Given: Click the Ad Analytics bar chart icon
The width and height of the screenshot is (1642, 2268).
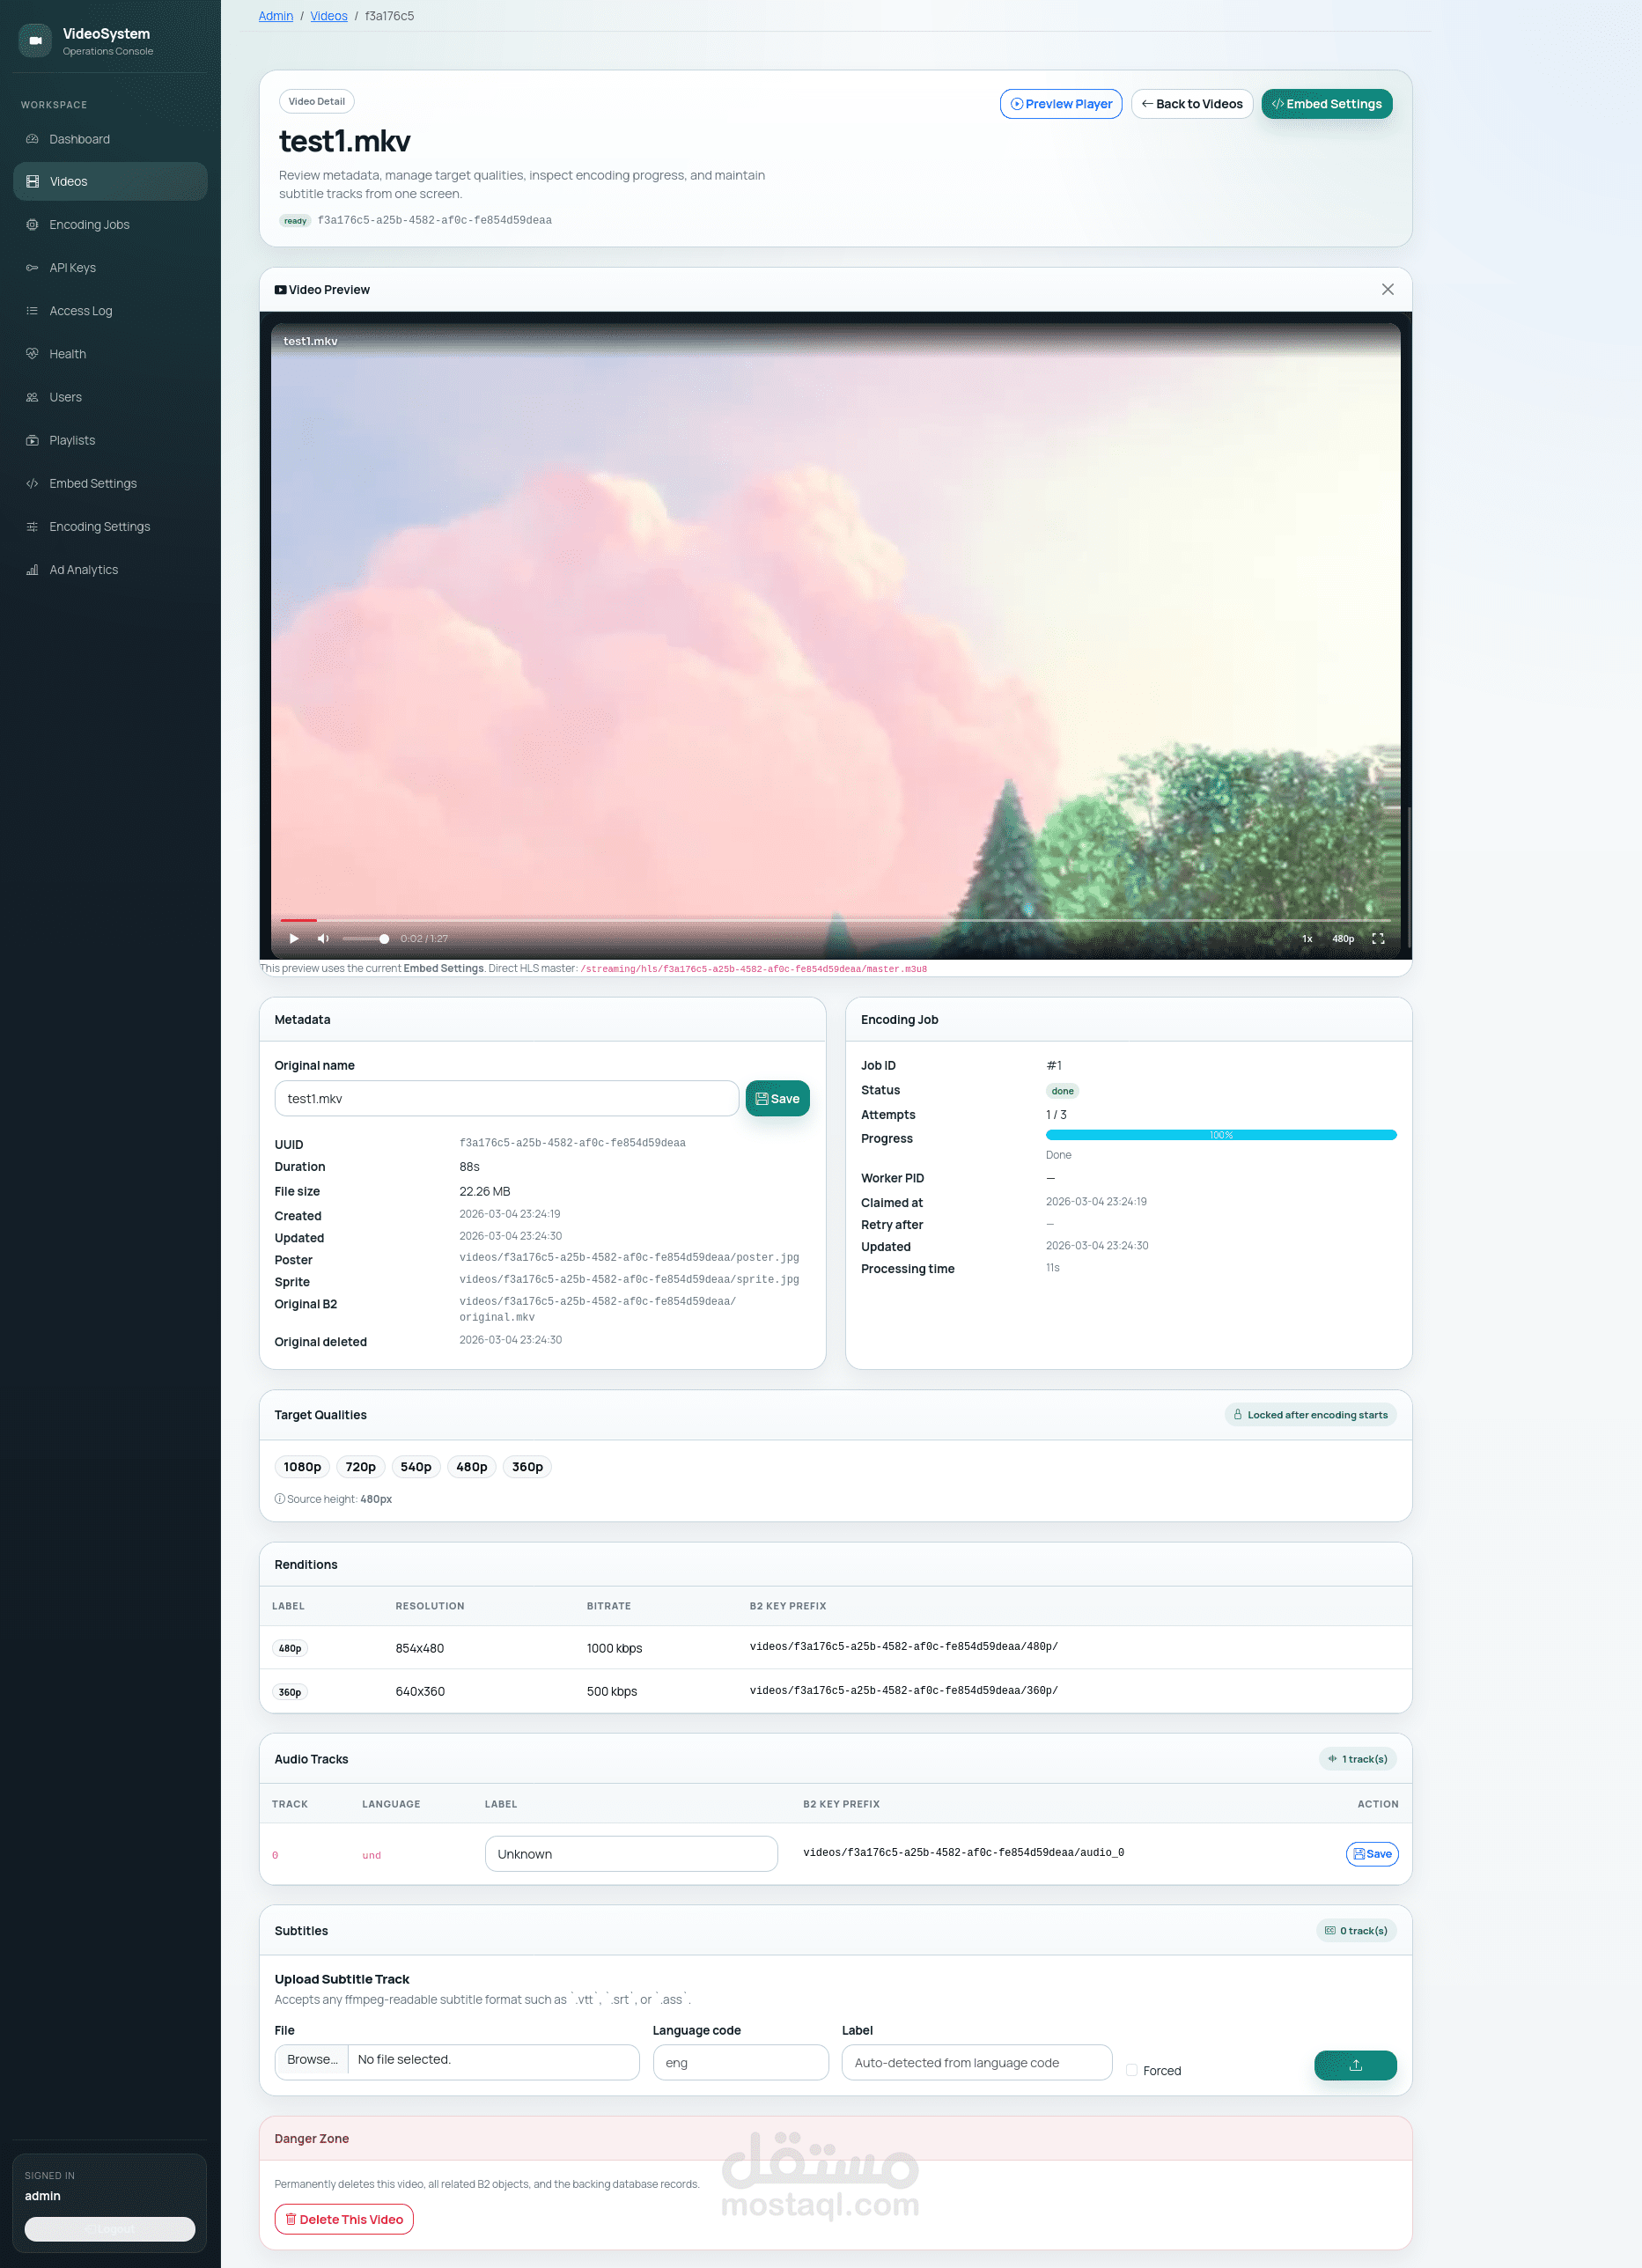Looking at the screenshot, I should tap(32, 570).
